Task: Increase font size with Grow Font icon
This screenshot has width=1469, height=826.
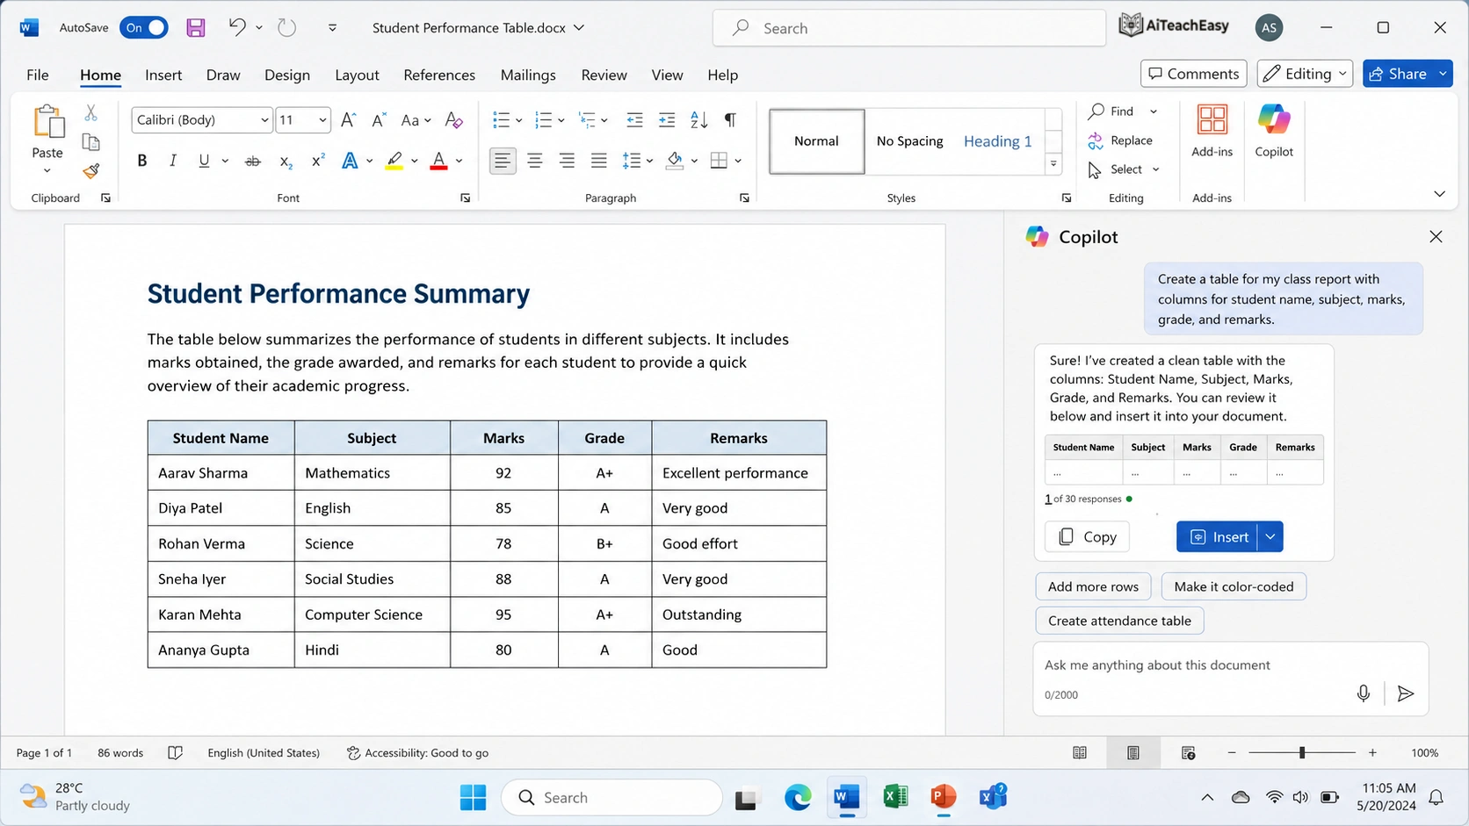Action: [x=348, y=120]
